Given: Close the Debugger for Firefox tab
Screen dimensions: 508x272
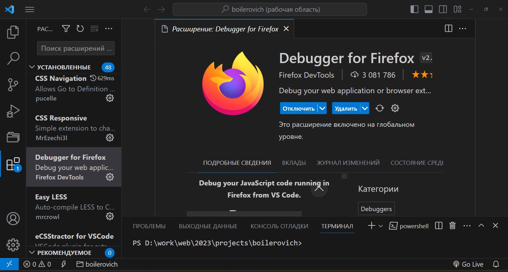Looking at the screenshot, I should click(286, 29).
